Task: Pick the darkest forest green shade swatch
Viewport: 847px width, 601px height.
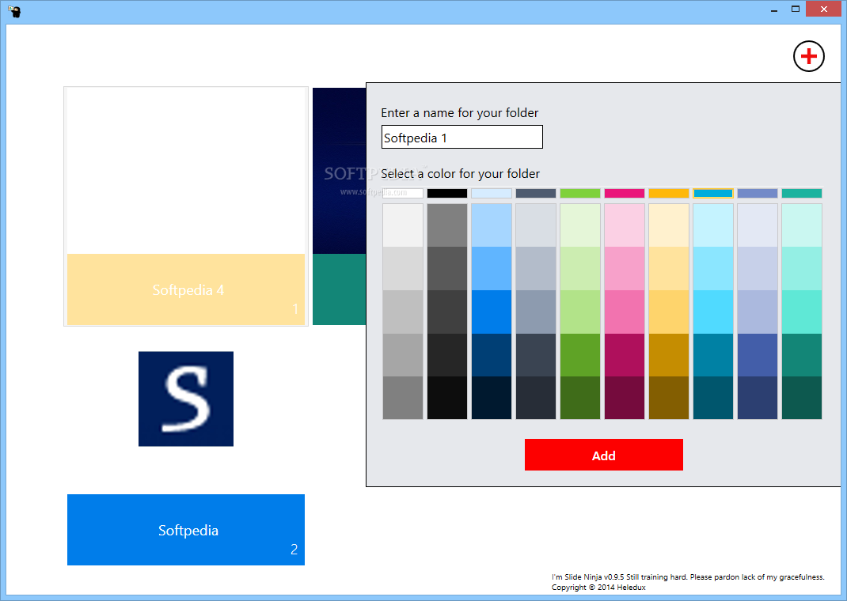Action: tap(580, 398)
